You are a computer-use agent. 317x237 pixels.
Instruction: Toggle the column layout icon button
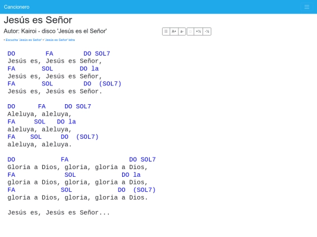coord(166,32)
